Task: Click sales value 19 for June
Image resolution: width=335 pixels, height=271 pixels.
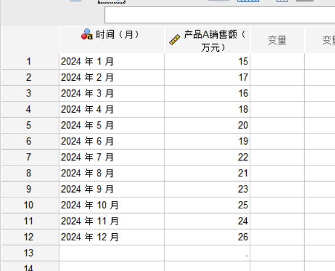Action: (207, 142)
